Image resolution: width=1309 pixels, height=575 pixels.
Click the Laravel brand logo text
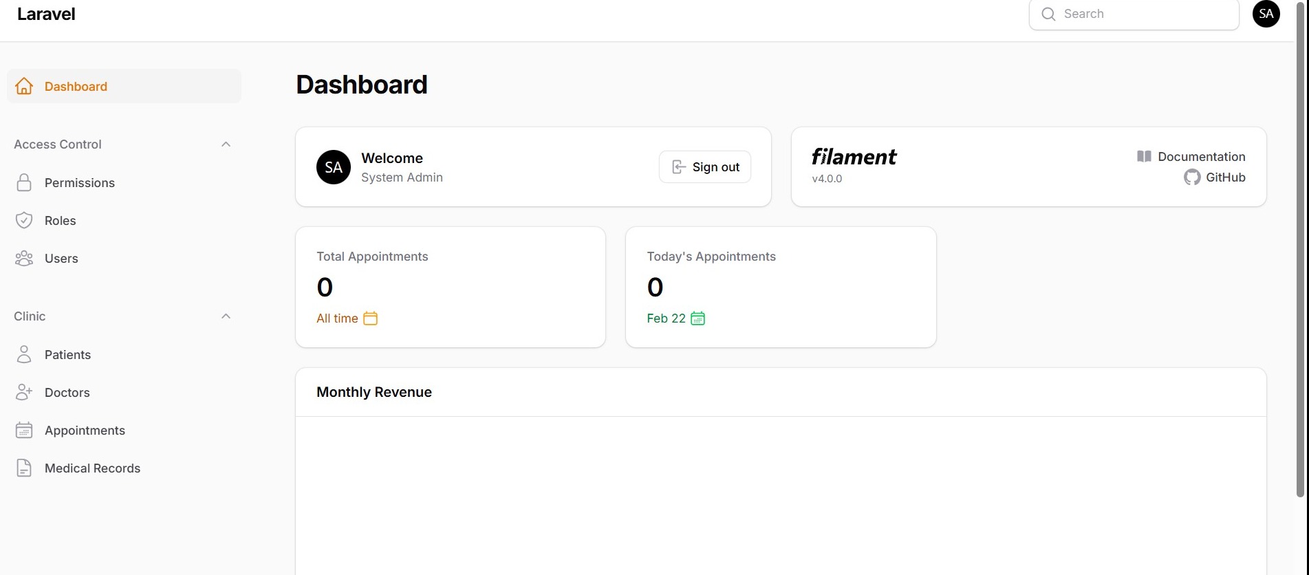tap(46, 14)
